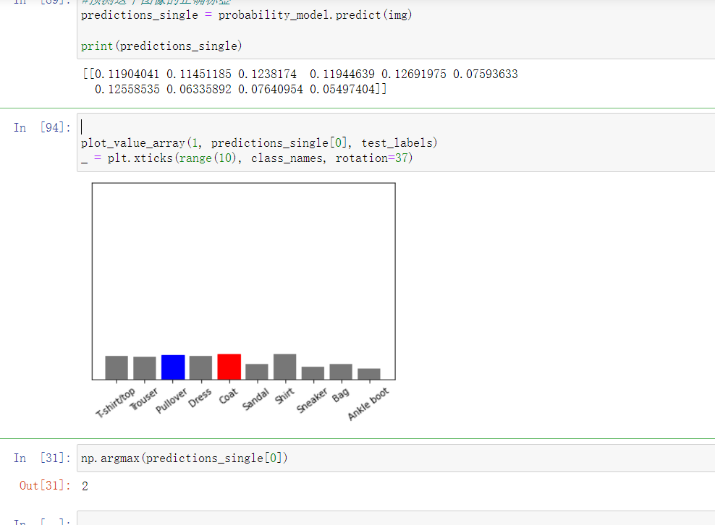Viewport: 715px width, 525px height.
Task: Click the gray Sandal bar
Action: click(x=257, y=372)
